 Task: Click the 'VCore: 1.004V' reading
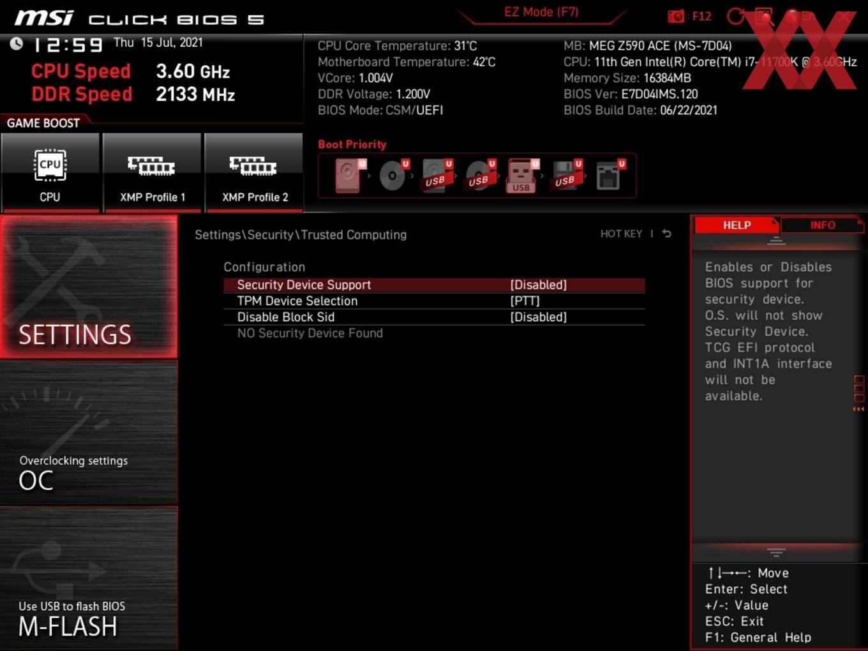point(355,78)
